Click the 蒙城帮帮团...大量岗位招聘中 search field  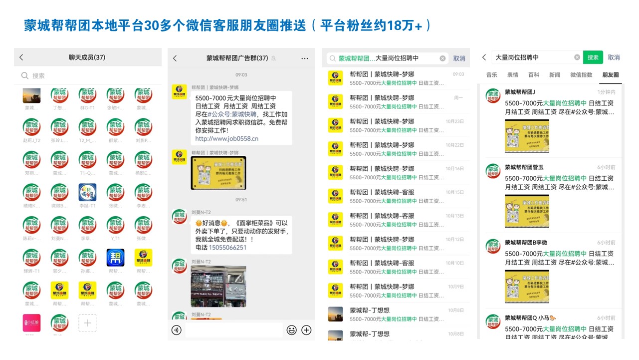[388, 58]
